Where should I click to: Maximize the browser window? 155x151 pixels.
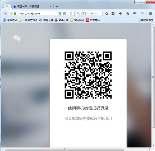[x=143, y=2]
